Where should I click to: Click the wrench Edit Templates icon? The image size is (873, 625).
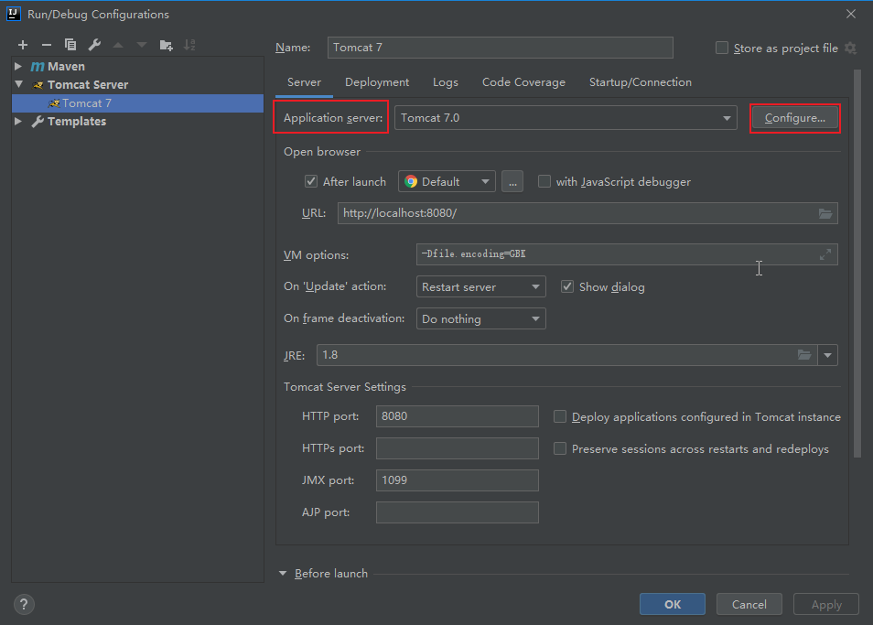[94, 45]
